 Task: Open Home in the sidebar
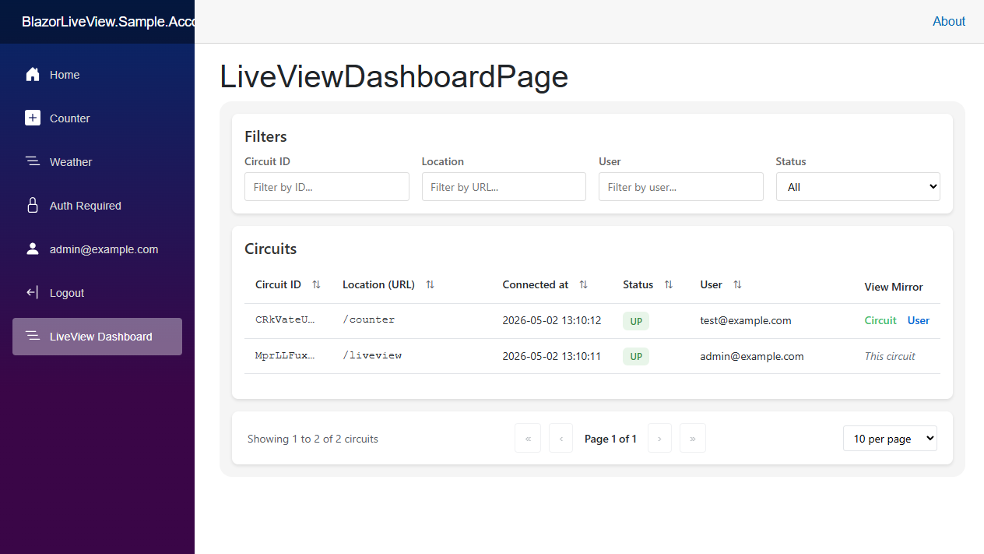(97, 75)
